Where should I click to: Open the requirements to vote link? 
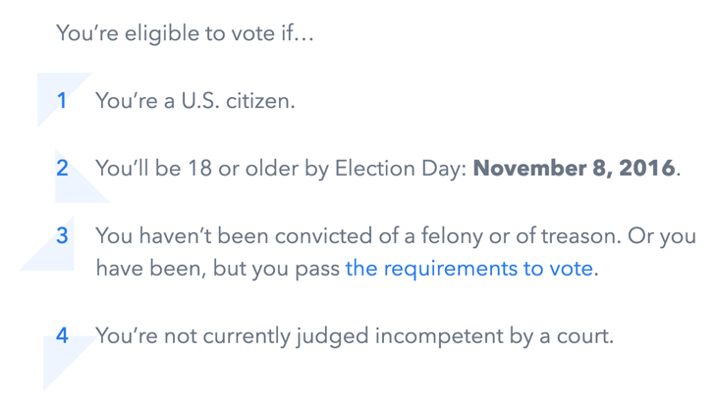[469, 268]
